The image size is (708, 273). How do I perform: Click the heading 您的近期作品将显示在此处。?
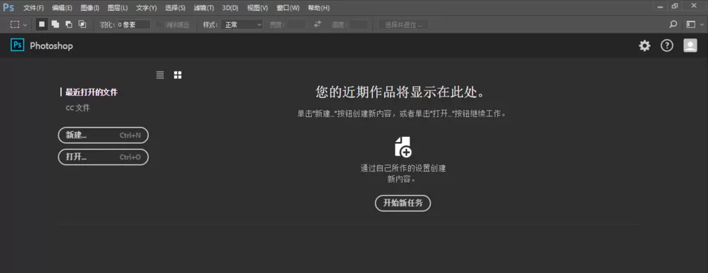click(x=400, y=92)
